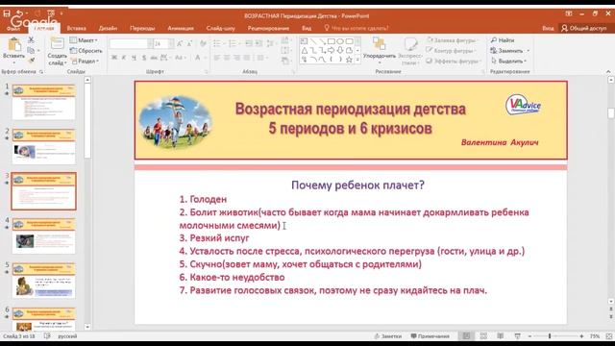Image resolution: width=615 pixels, height=346 pixels.
Task: Open Заметки notes pane from status bar
Action: 388,336
